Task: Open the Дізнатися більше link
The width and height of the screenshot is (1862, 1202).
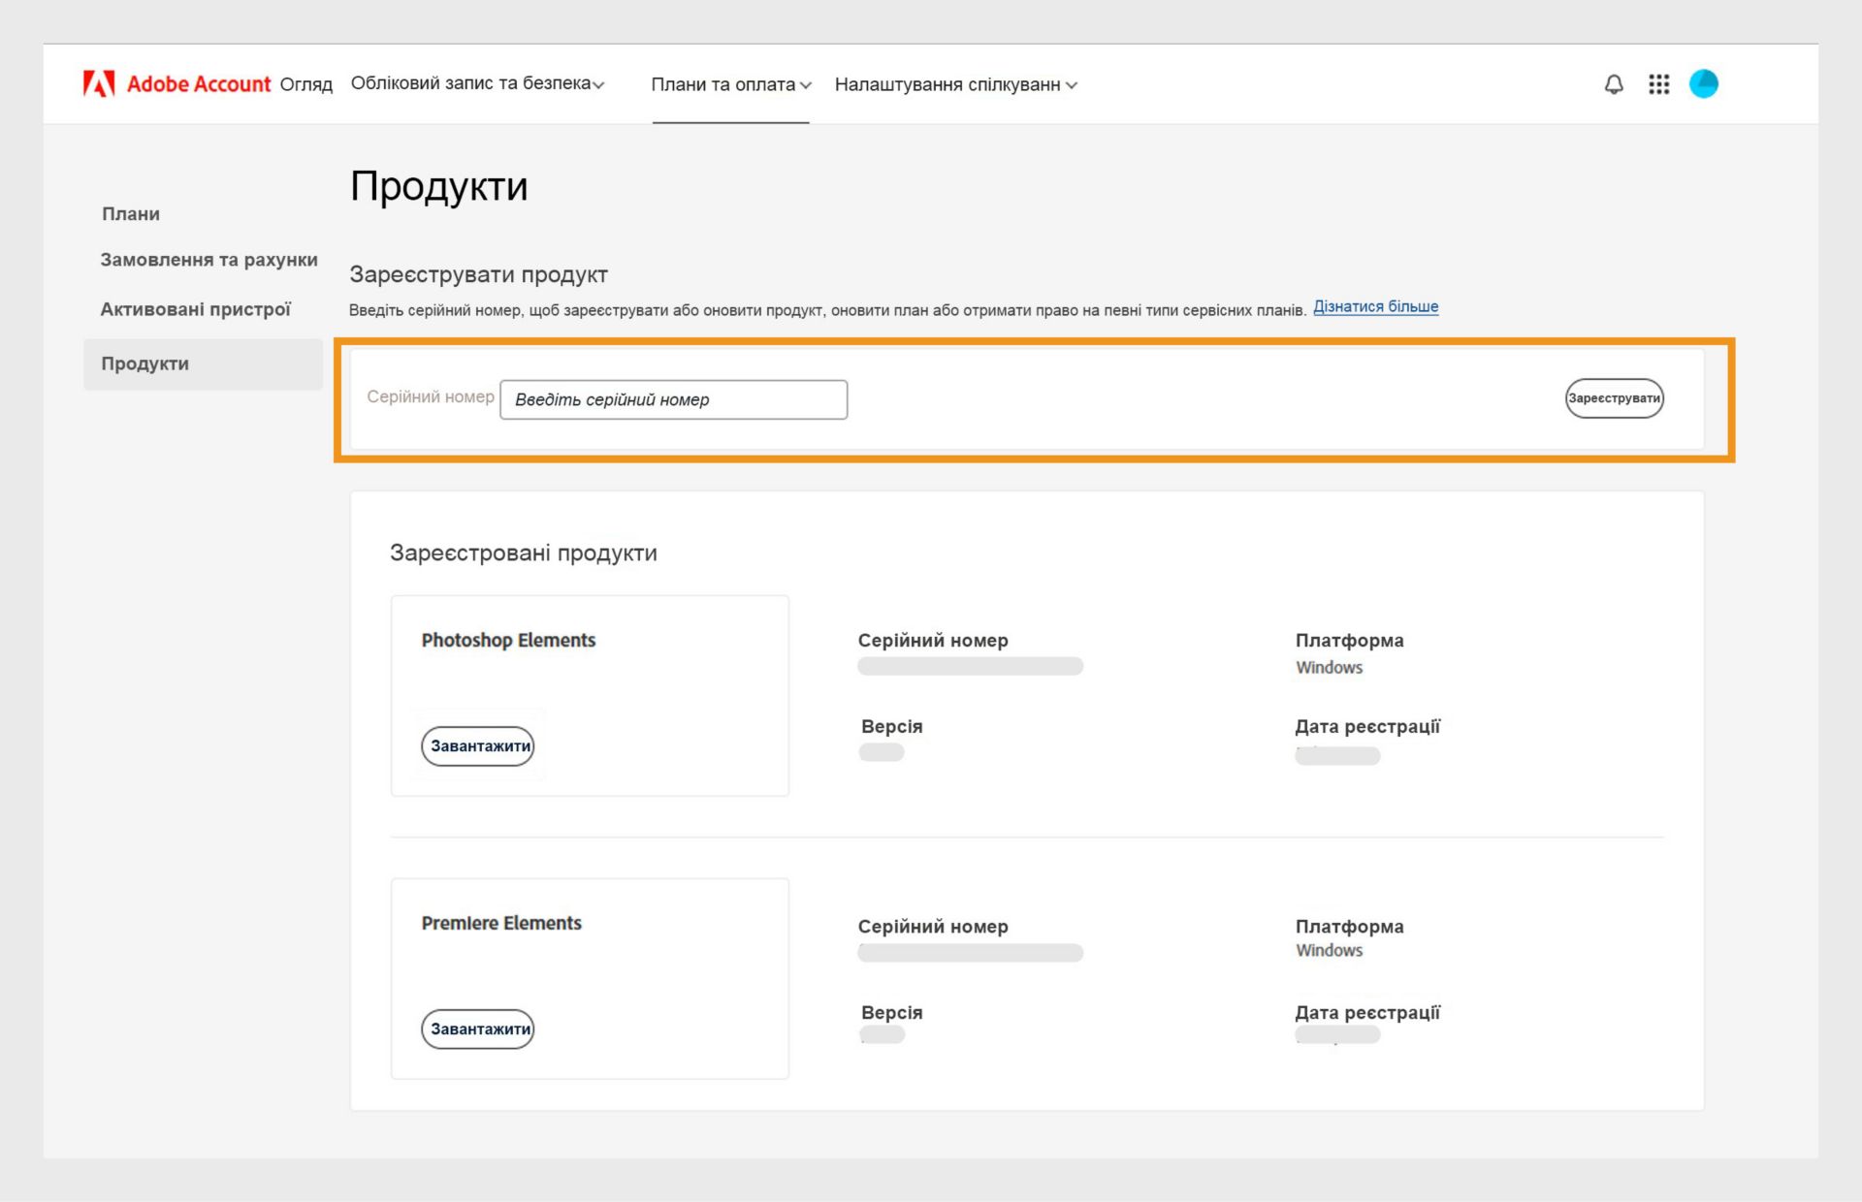Action: point(1375,306)
